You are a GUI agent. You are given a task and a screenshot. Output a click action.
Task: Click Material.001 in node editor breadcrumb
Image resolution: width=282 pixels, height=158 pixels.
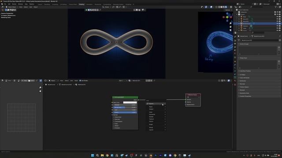82,85
